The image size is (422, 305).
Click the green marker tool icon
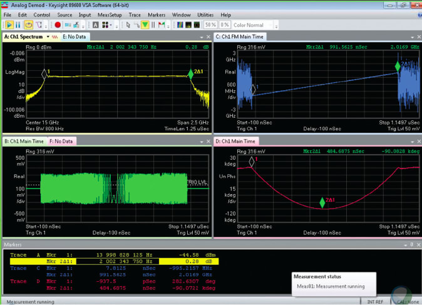pyautogui.click(x=145, y=25)
